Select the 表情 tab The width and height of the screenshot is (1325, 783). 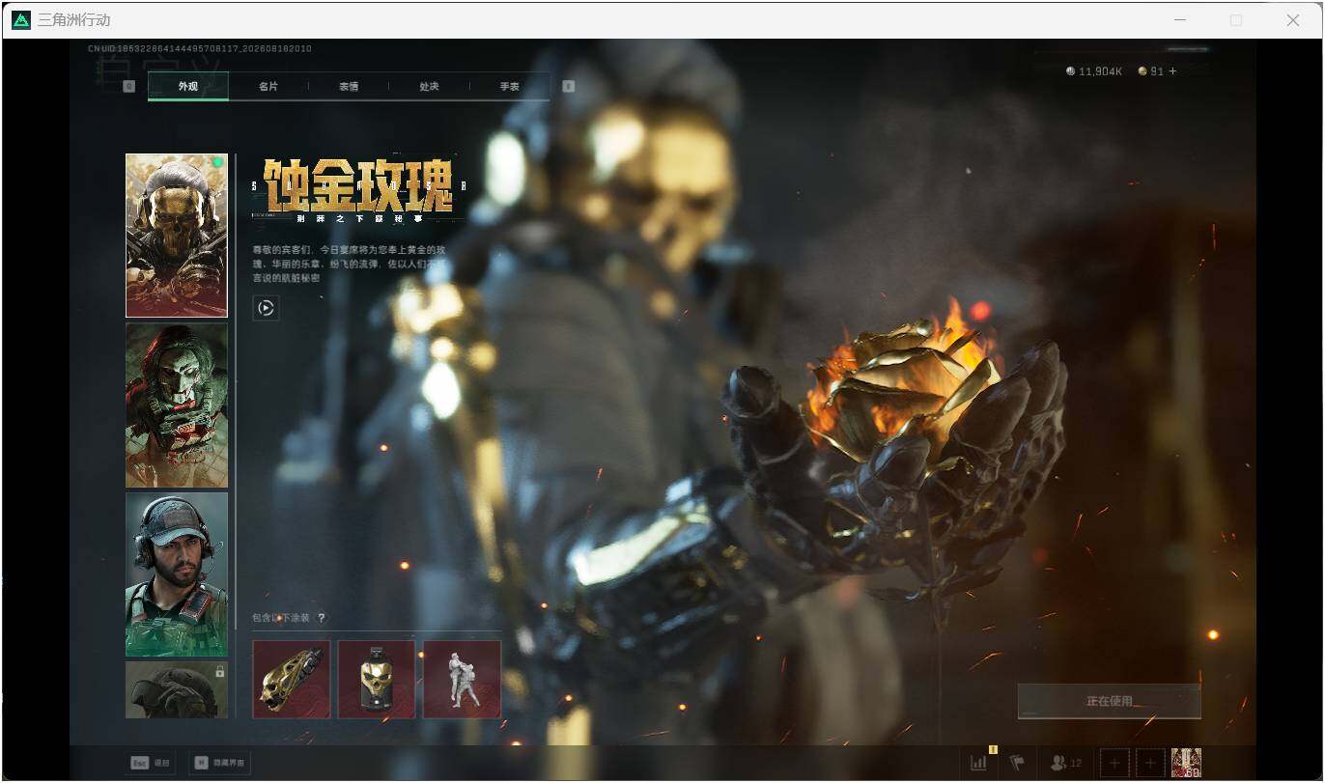(349, 86)
